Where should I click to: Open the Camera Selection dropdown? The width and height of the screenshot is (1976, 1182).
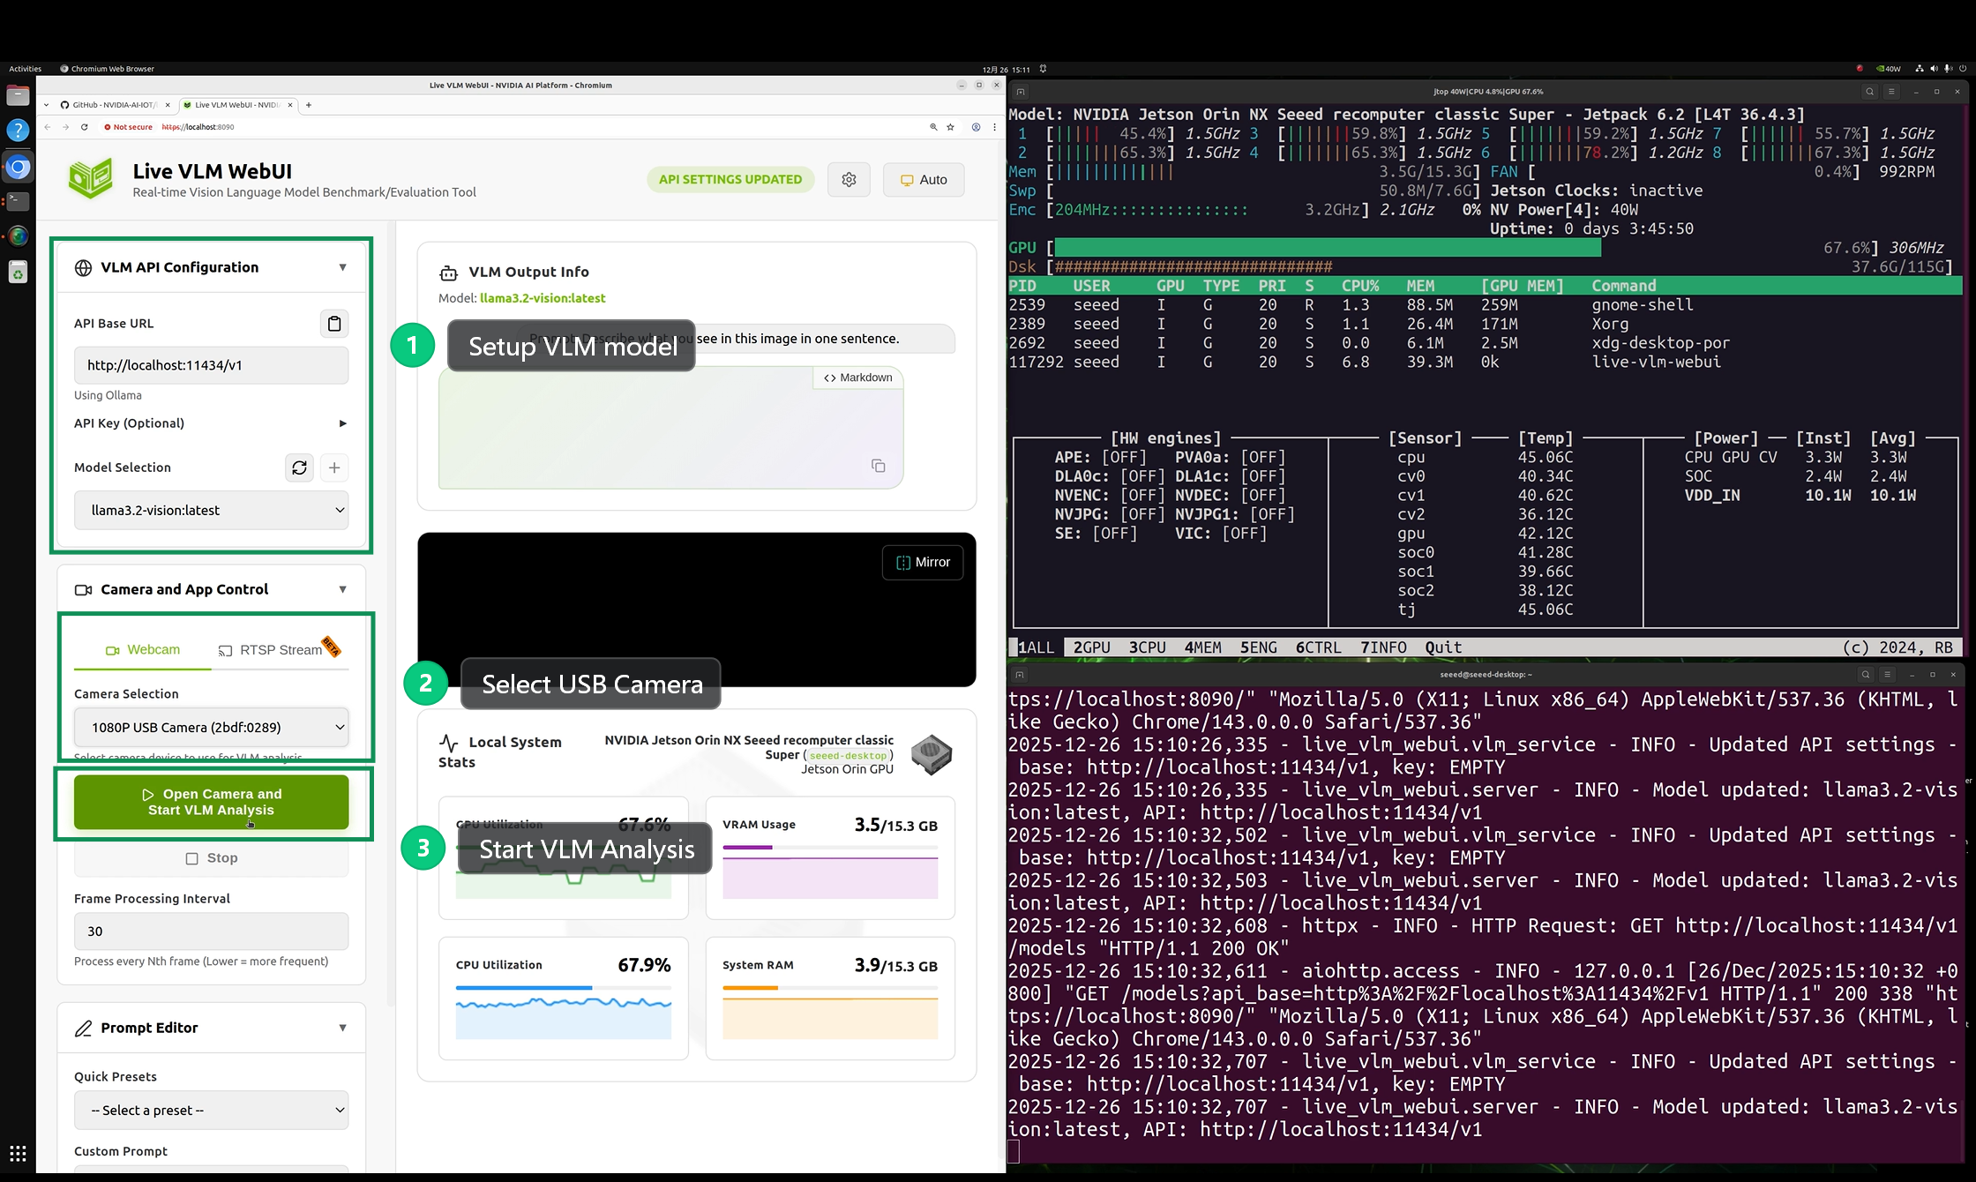(211, 727)
